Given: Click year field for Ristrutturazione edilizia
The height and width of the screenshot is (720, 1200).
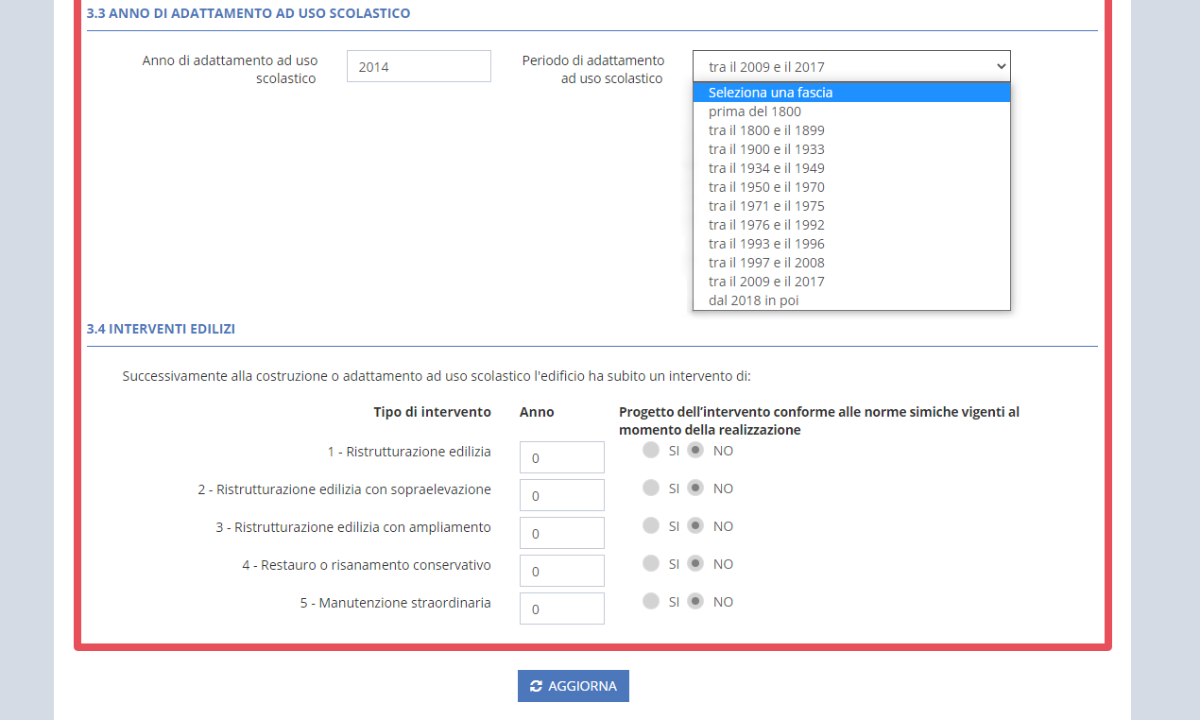Looking at the screenshot, I should tap(561, 457).
